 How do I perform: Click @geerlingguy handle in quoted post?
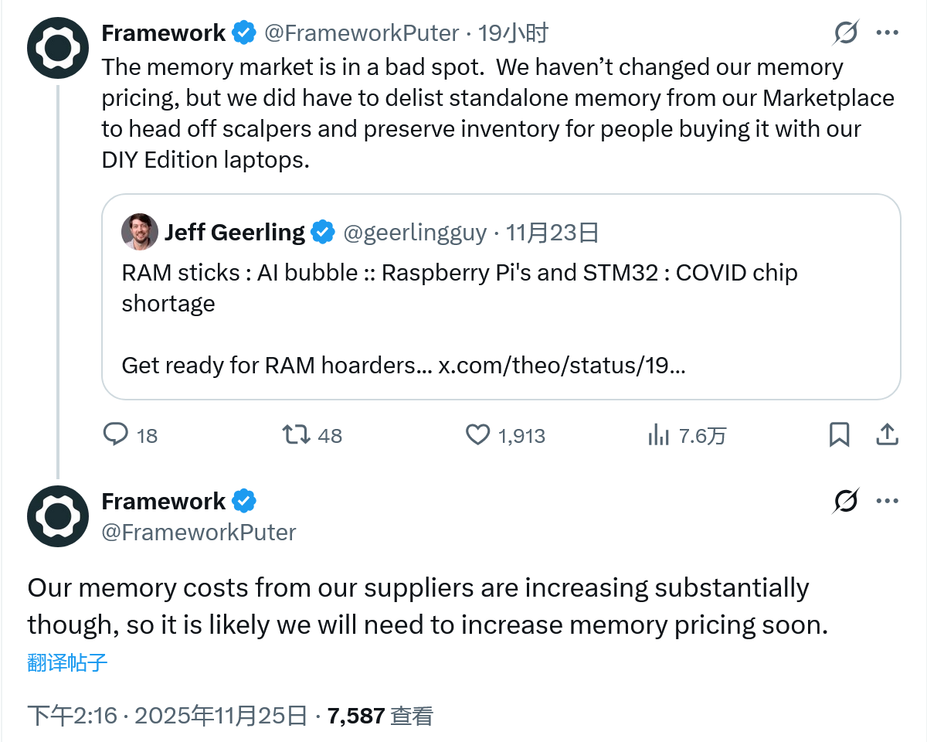coord(415,233)
